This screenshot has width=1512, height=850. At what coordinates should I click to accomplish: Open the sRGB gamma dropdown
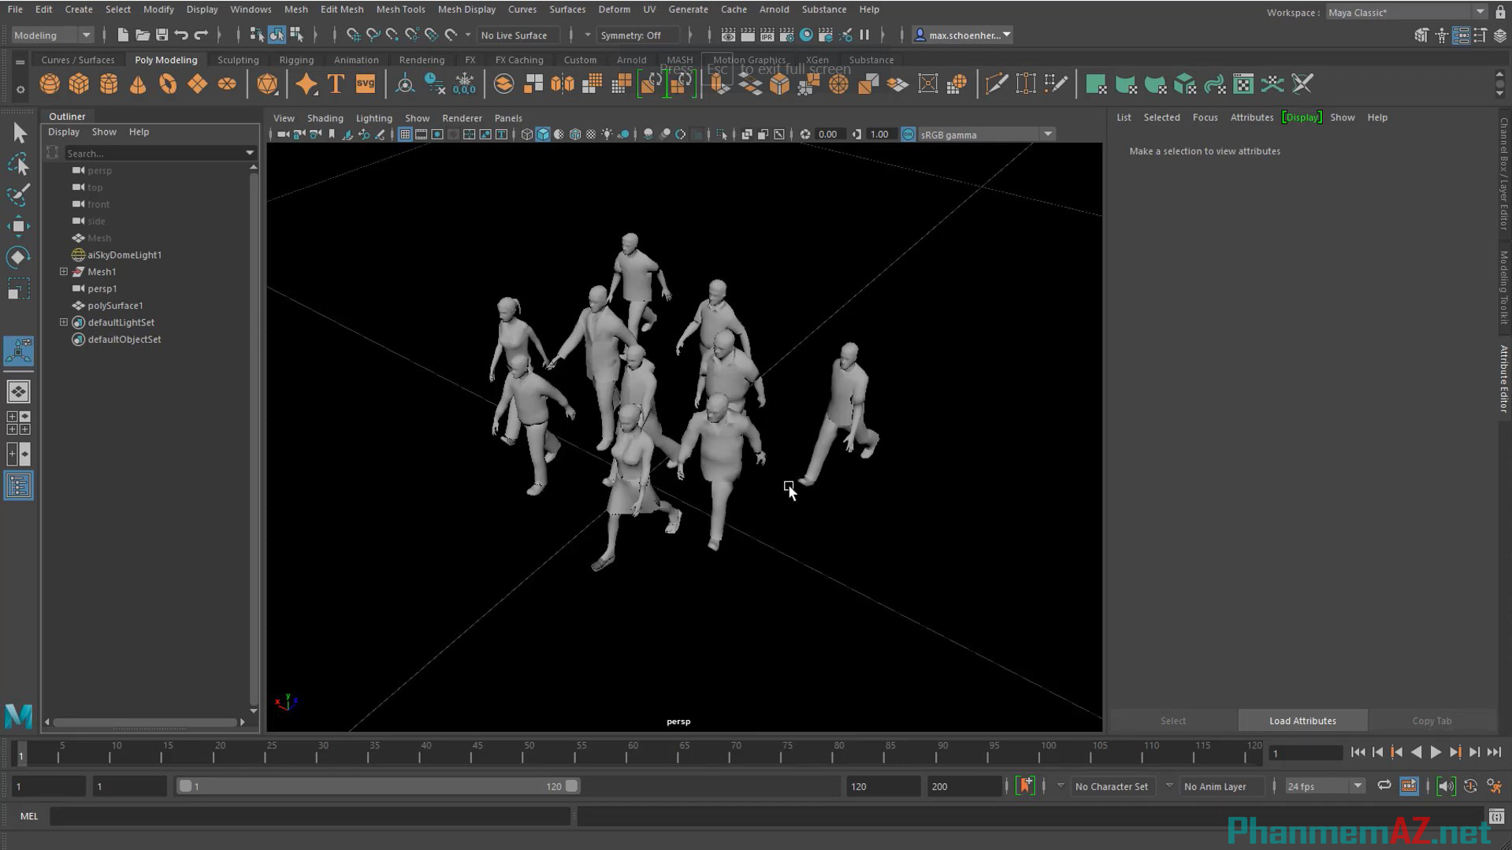pos(1048,134)
